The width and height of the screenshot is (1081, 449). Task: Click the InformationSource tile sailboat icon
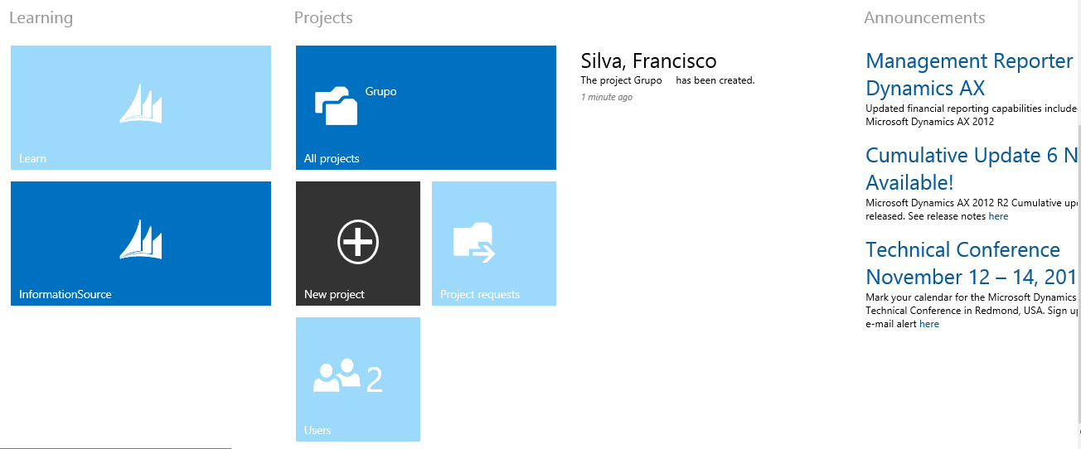140,240
